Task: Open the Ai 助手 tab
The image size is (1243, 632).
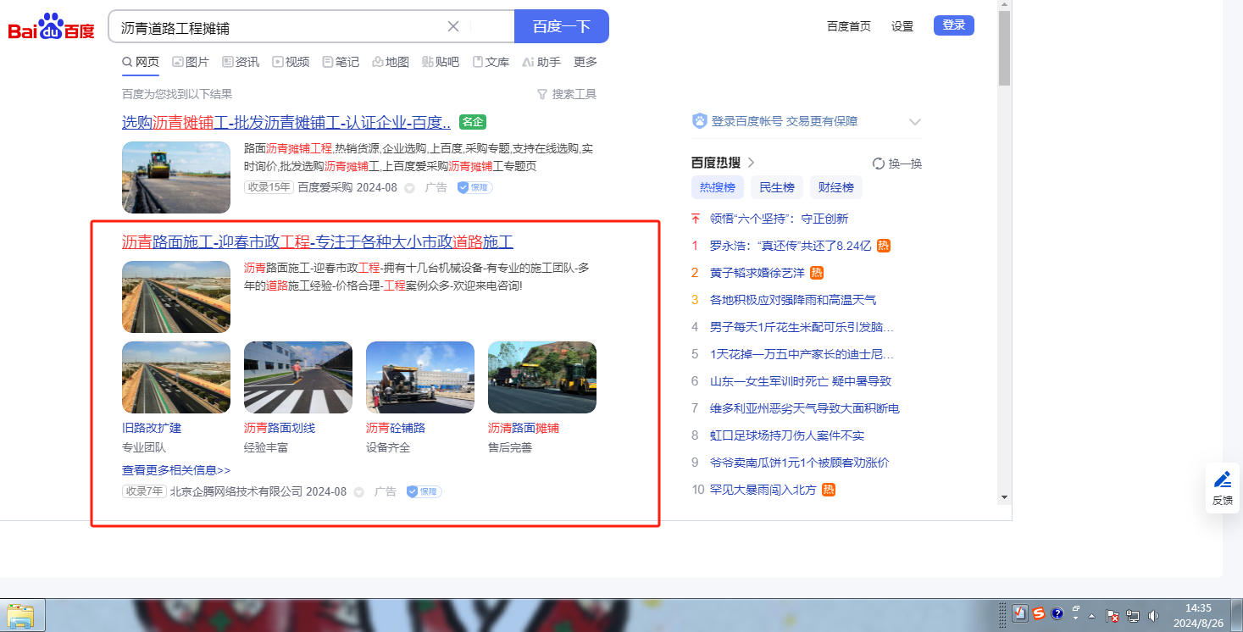Action: click(x=541, y=62)
